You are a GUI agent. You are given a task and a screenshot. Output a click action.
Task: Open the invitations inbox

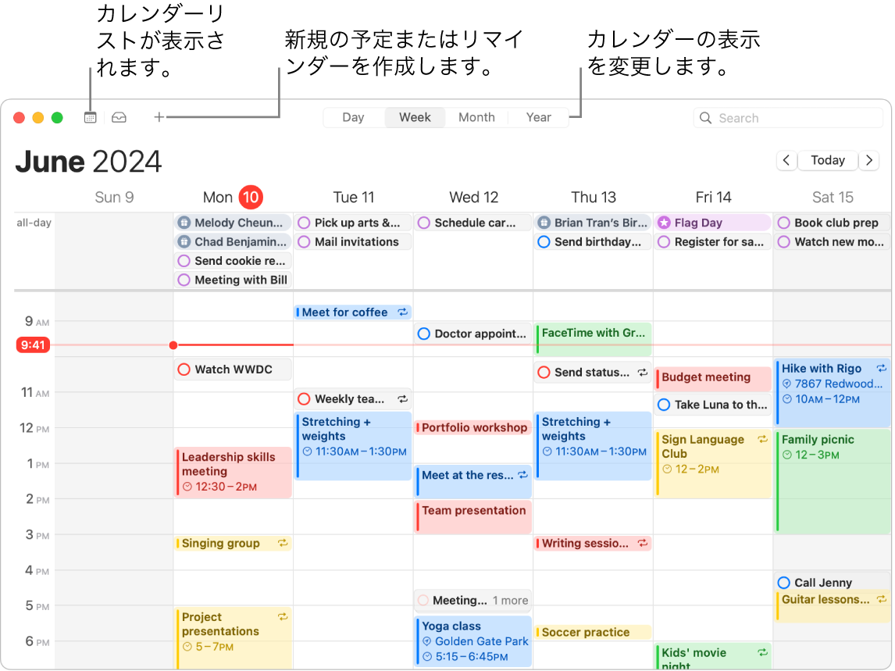119,118
